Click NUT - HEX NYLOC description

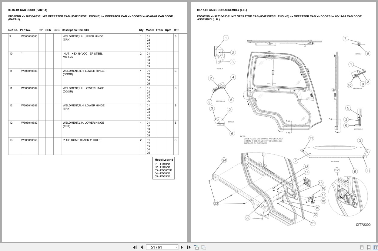point(84,55)
